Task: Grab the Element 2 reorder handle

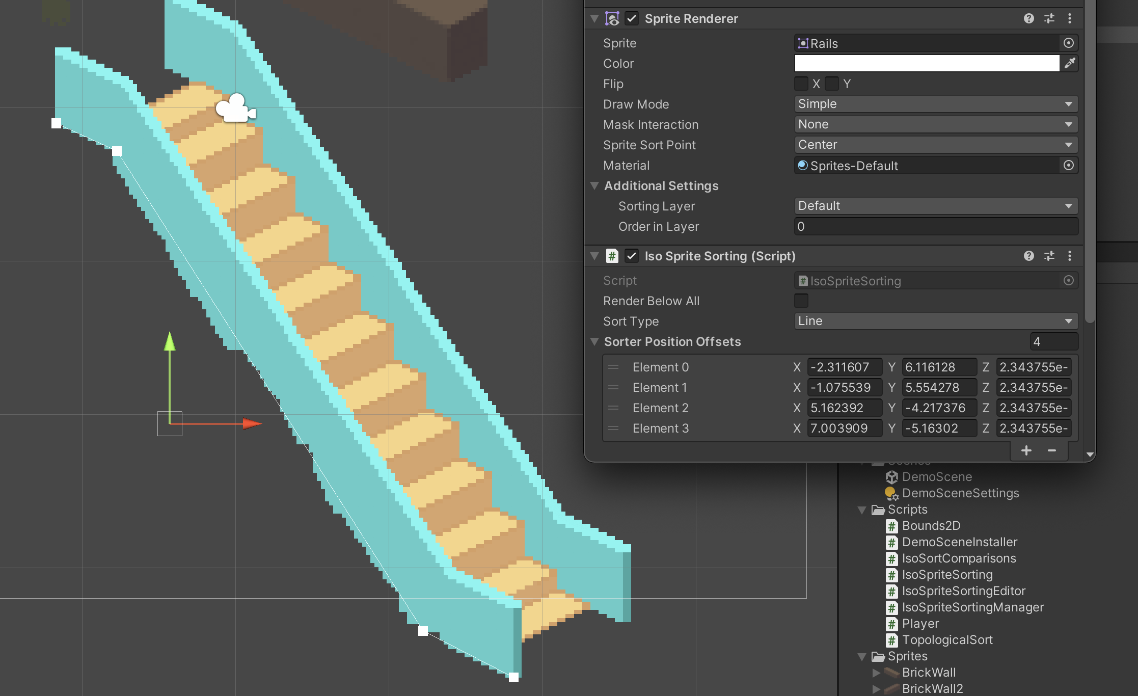Action: pyautogui.click(x=613, y=408)
